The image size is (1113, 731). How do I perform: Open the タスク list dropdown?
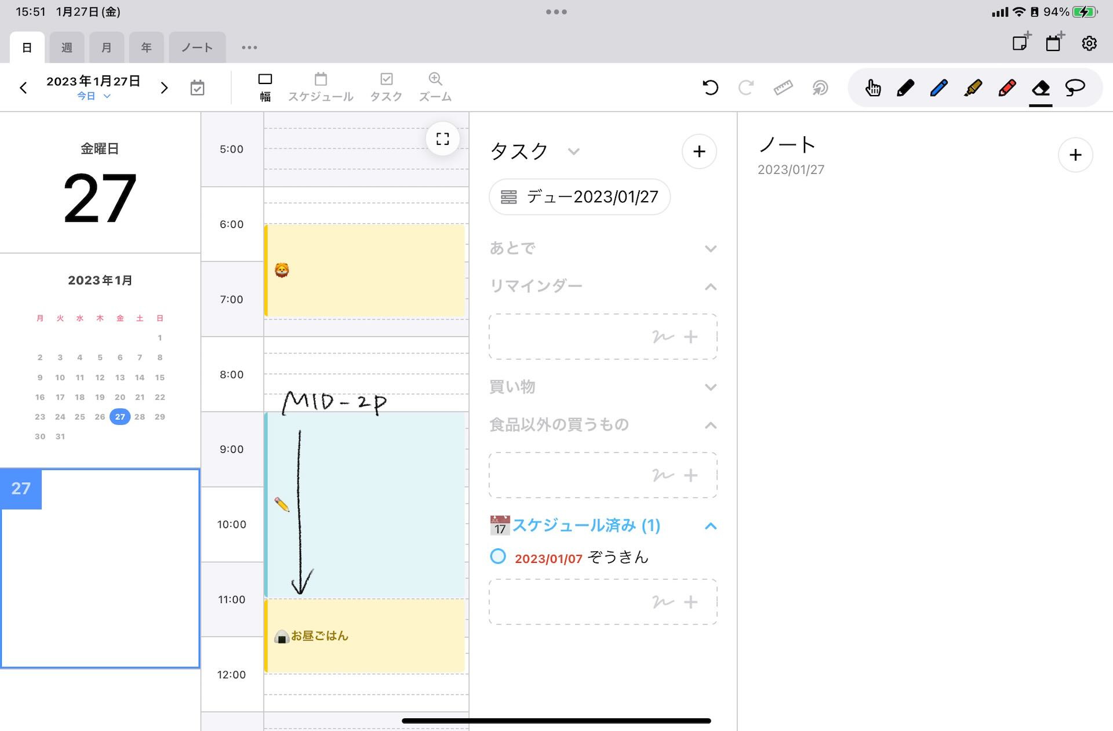click(573, 152)
